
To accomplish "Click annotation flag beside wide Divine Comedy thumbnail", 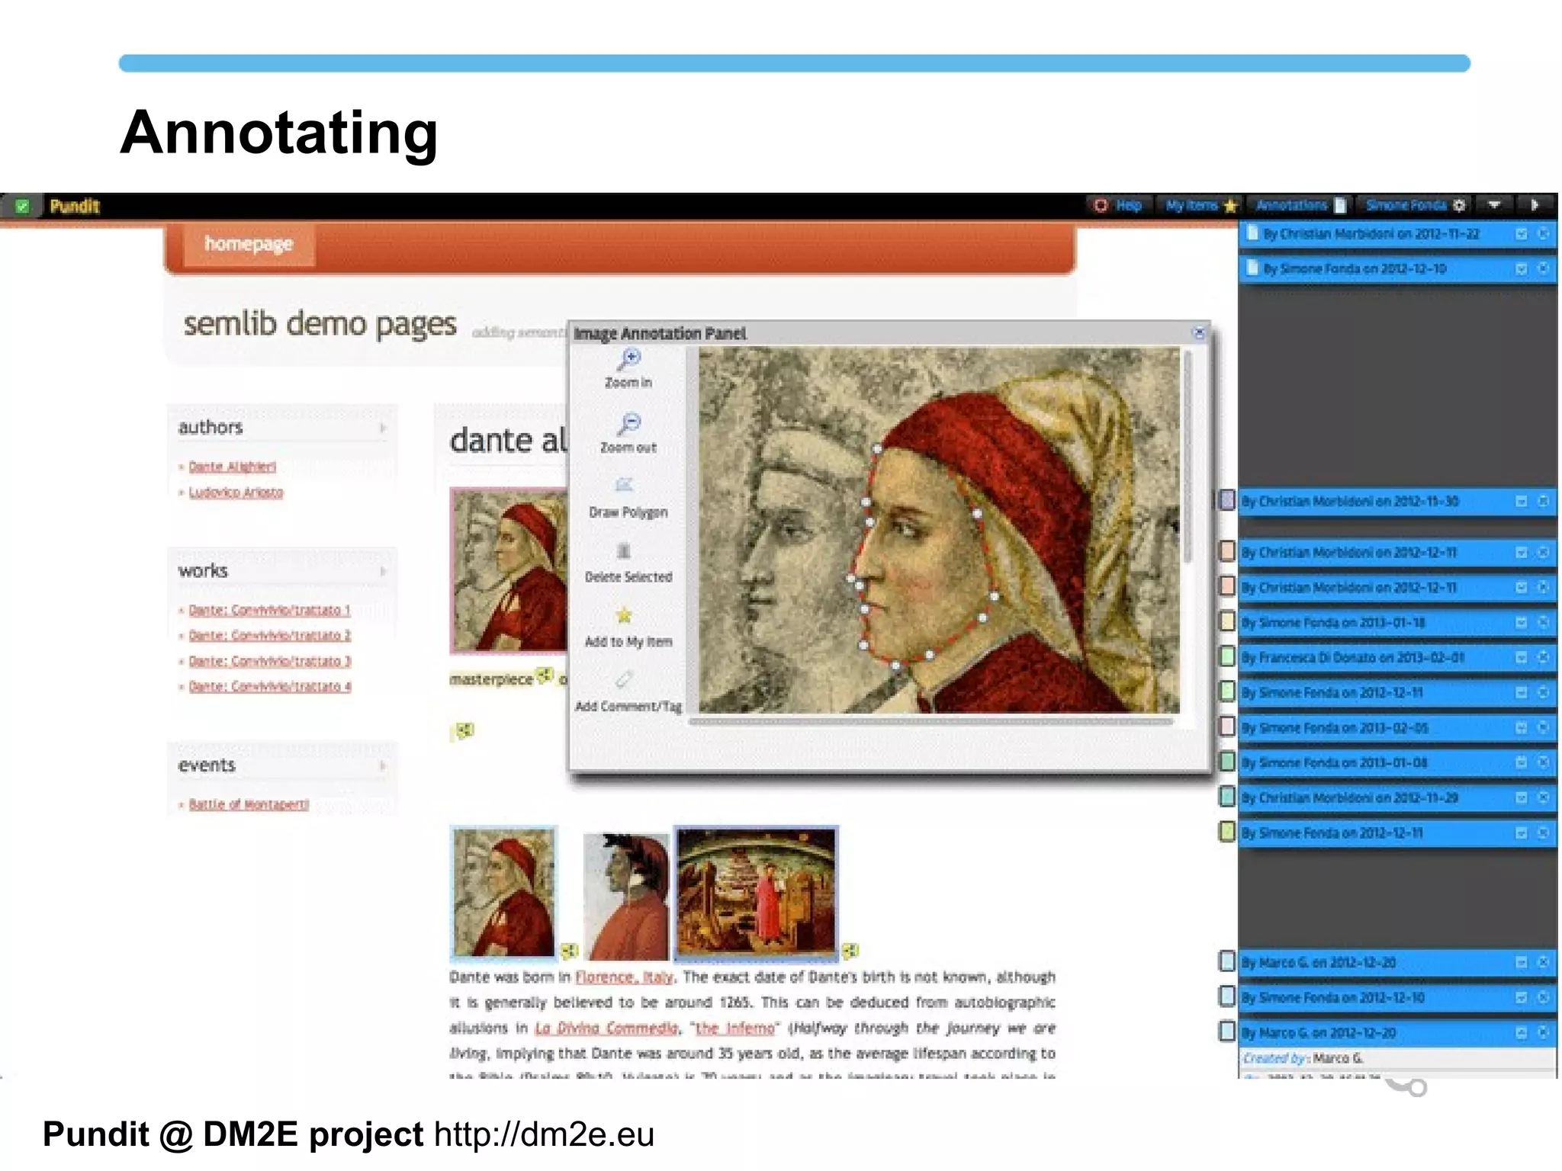I will [851, 950].
